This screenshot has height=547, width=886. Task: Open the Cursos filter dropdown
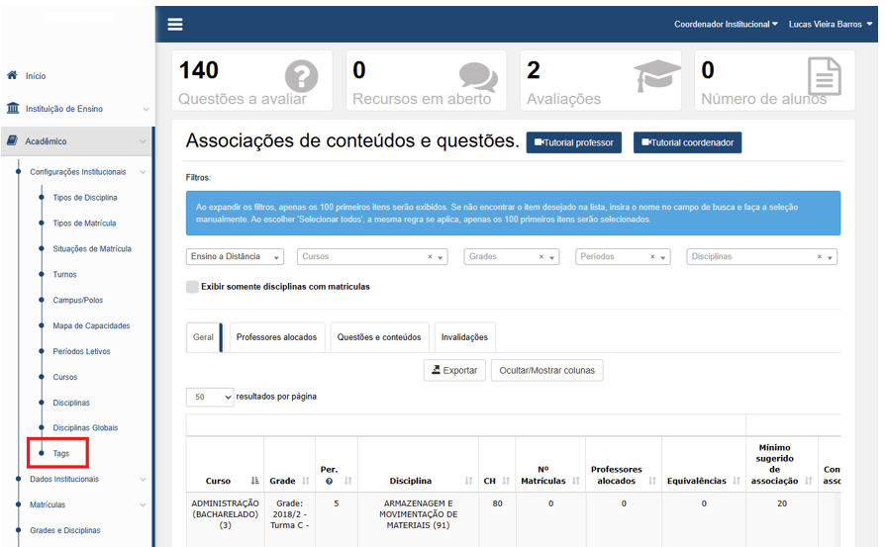coord(372,257)
